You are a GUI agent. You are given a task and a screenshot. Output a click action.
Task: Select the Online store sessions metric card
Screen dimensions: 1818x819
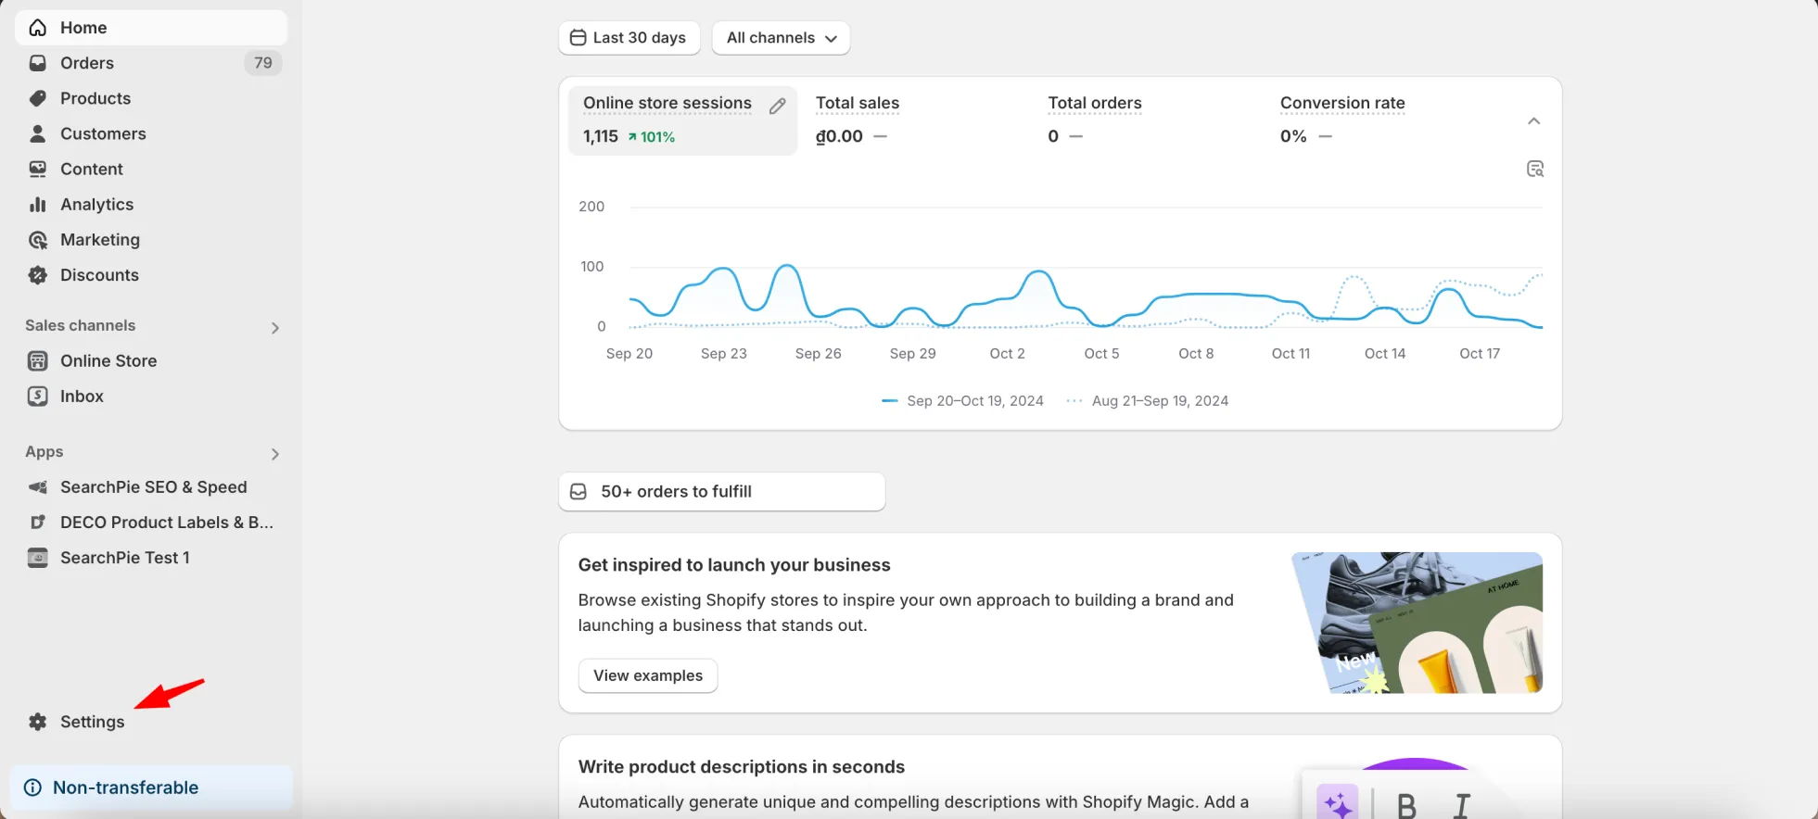point(682,120)
